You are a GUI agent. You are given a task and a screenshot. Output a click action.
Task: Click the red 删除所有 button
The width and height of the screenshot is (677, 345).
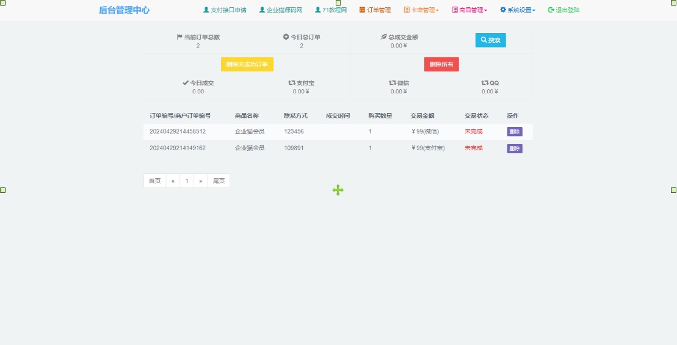(x=441, y=64)
